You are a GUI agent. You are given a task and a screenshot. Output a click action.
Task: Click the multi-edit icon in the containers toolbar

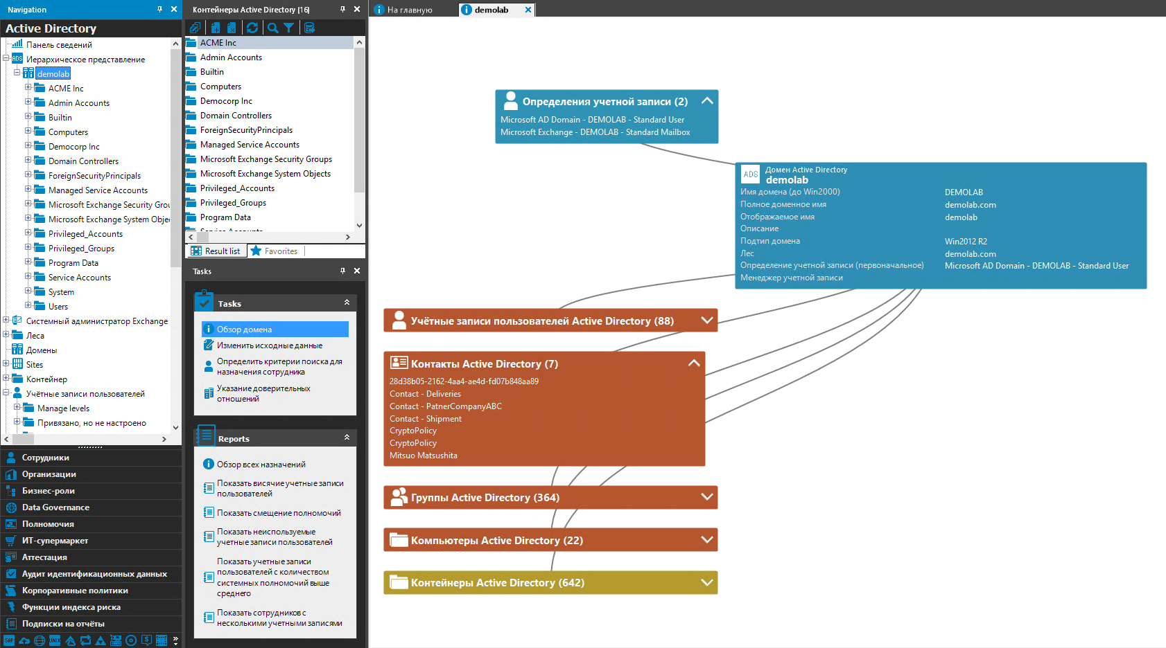click(195, 28)
